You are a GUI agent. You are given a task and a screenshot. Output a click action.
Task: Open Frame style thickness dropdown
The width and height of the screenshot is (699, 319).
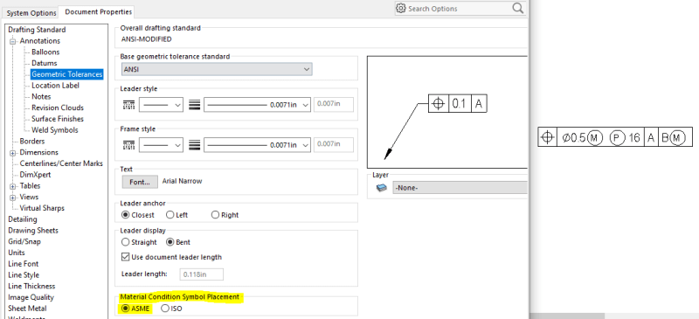(258, 145)
